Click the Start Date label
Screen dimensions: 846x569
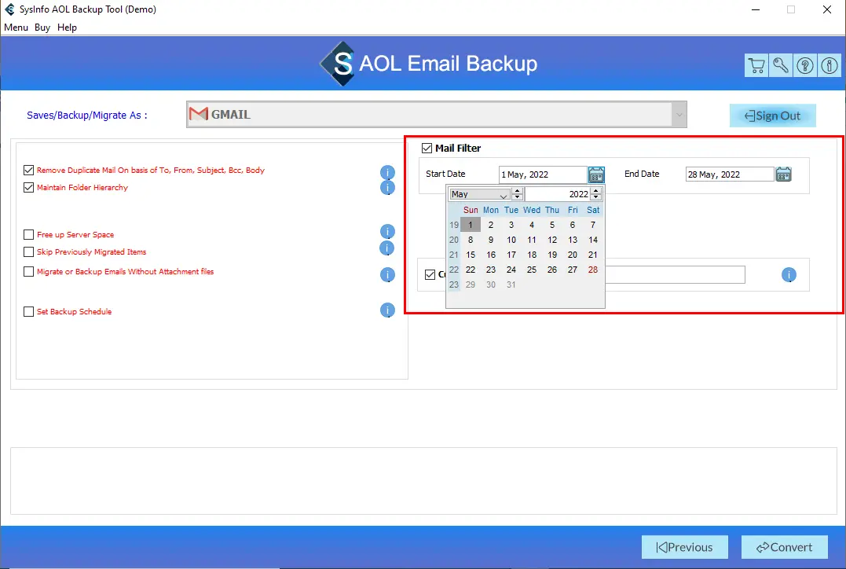445,174
